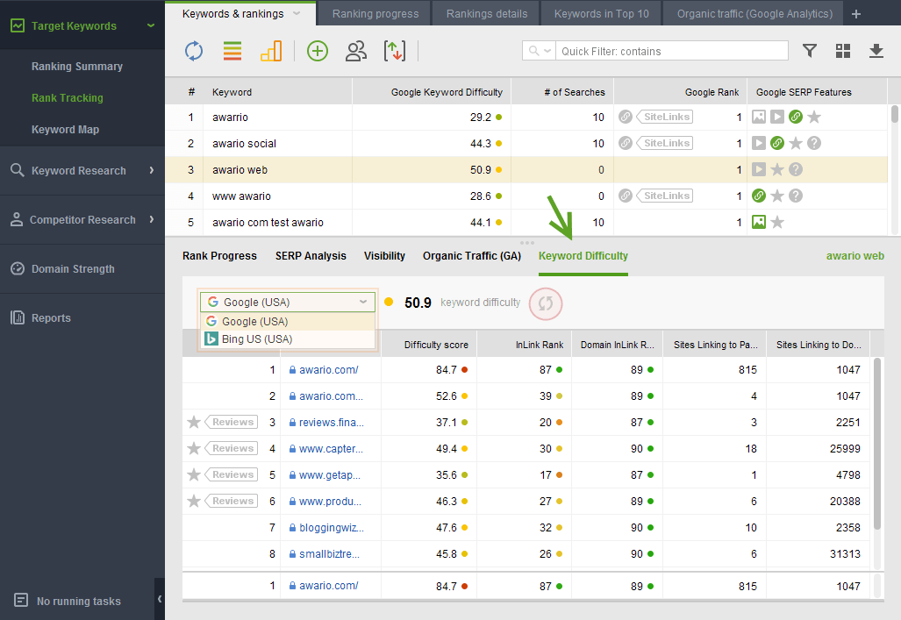The image size is (901, 620).
Task: Open the smallbiztre... result link
Action: click(329, 554)
